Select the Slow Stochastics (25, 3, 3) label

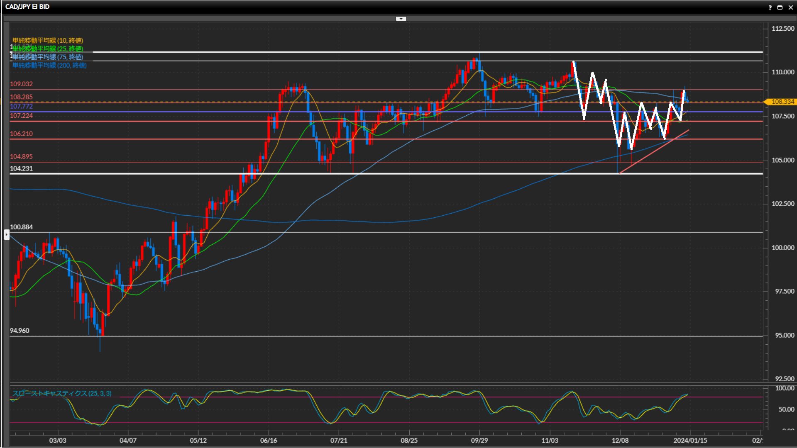pyautogui.click(x=62, y=393)
